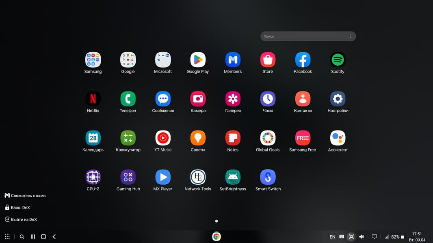Launch Gaming Hub
This screenshot has width=433, height=243.
(x=128, y=177)
